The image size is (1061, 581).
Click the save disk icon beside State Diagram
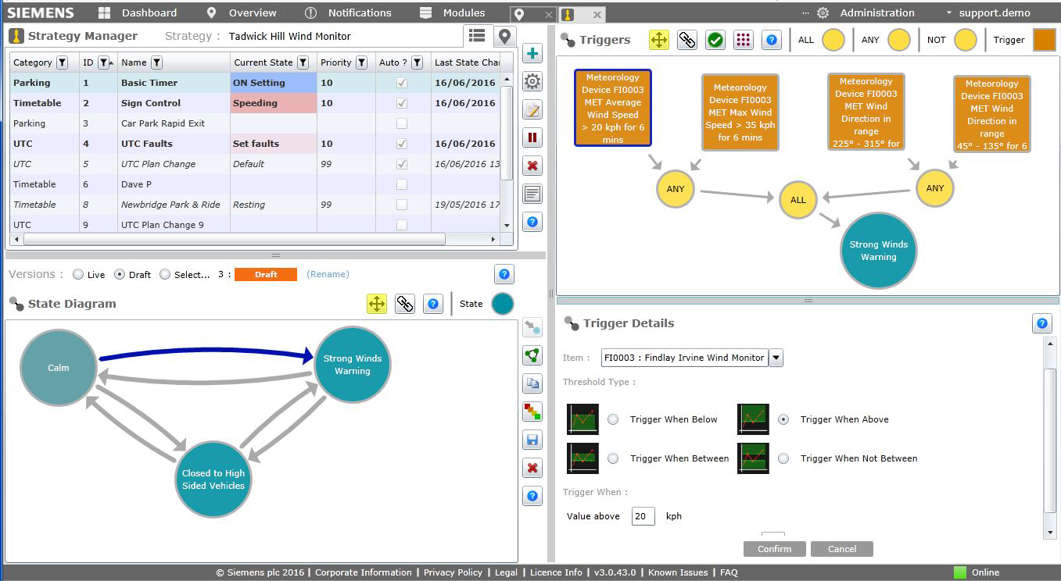(x=532, y=440)
